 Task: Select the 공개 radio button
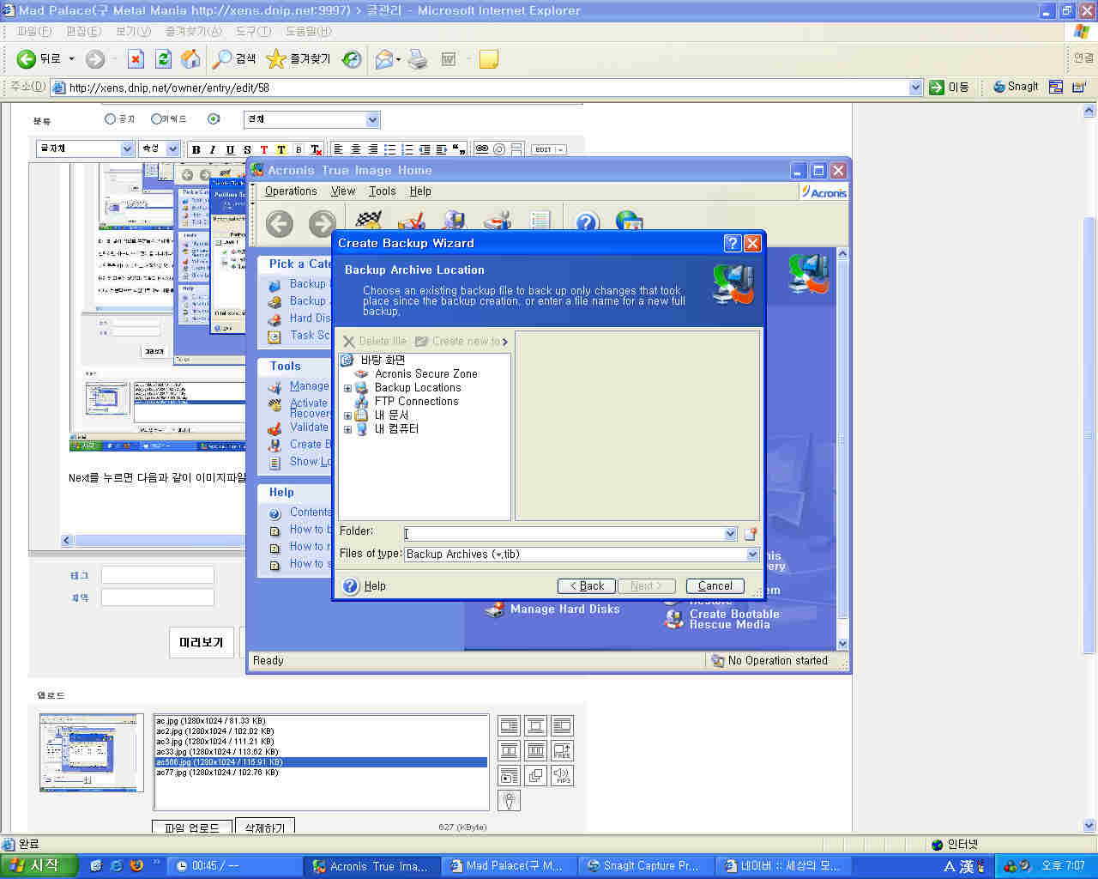coord(110,119)
